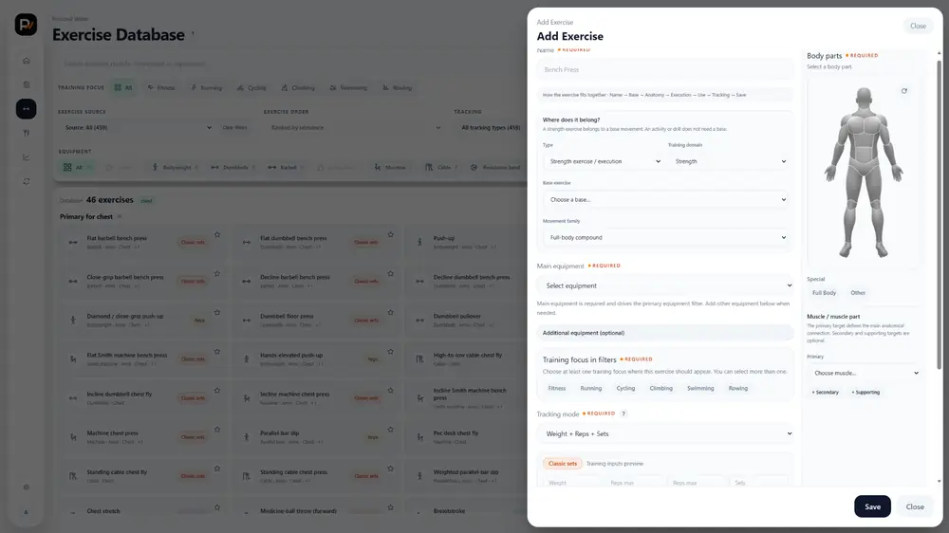Toggle Climbing training focus in the dialog
This screenshot has width=949, height=533.
661,389
